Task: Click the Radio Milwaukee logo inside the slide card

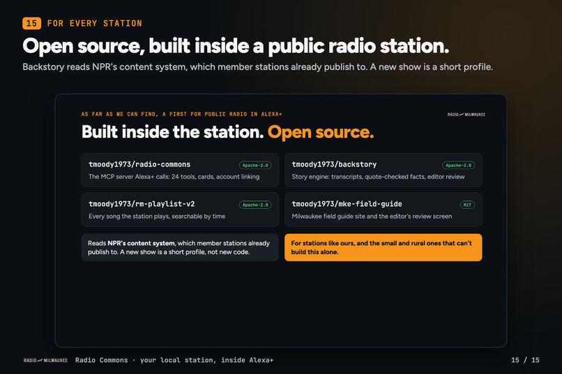Action: click(466, 114)
